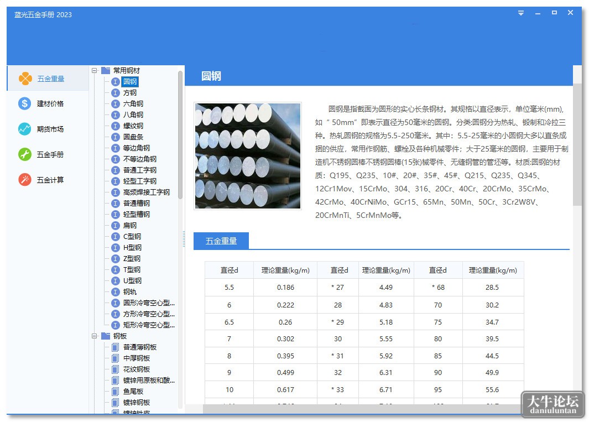This screenshot has width=589, height=422.
Task: Click the table cell 5.55
Action: coord(386,339)
